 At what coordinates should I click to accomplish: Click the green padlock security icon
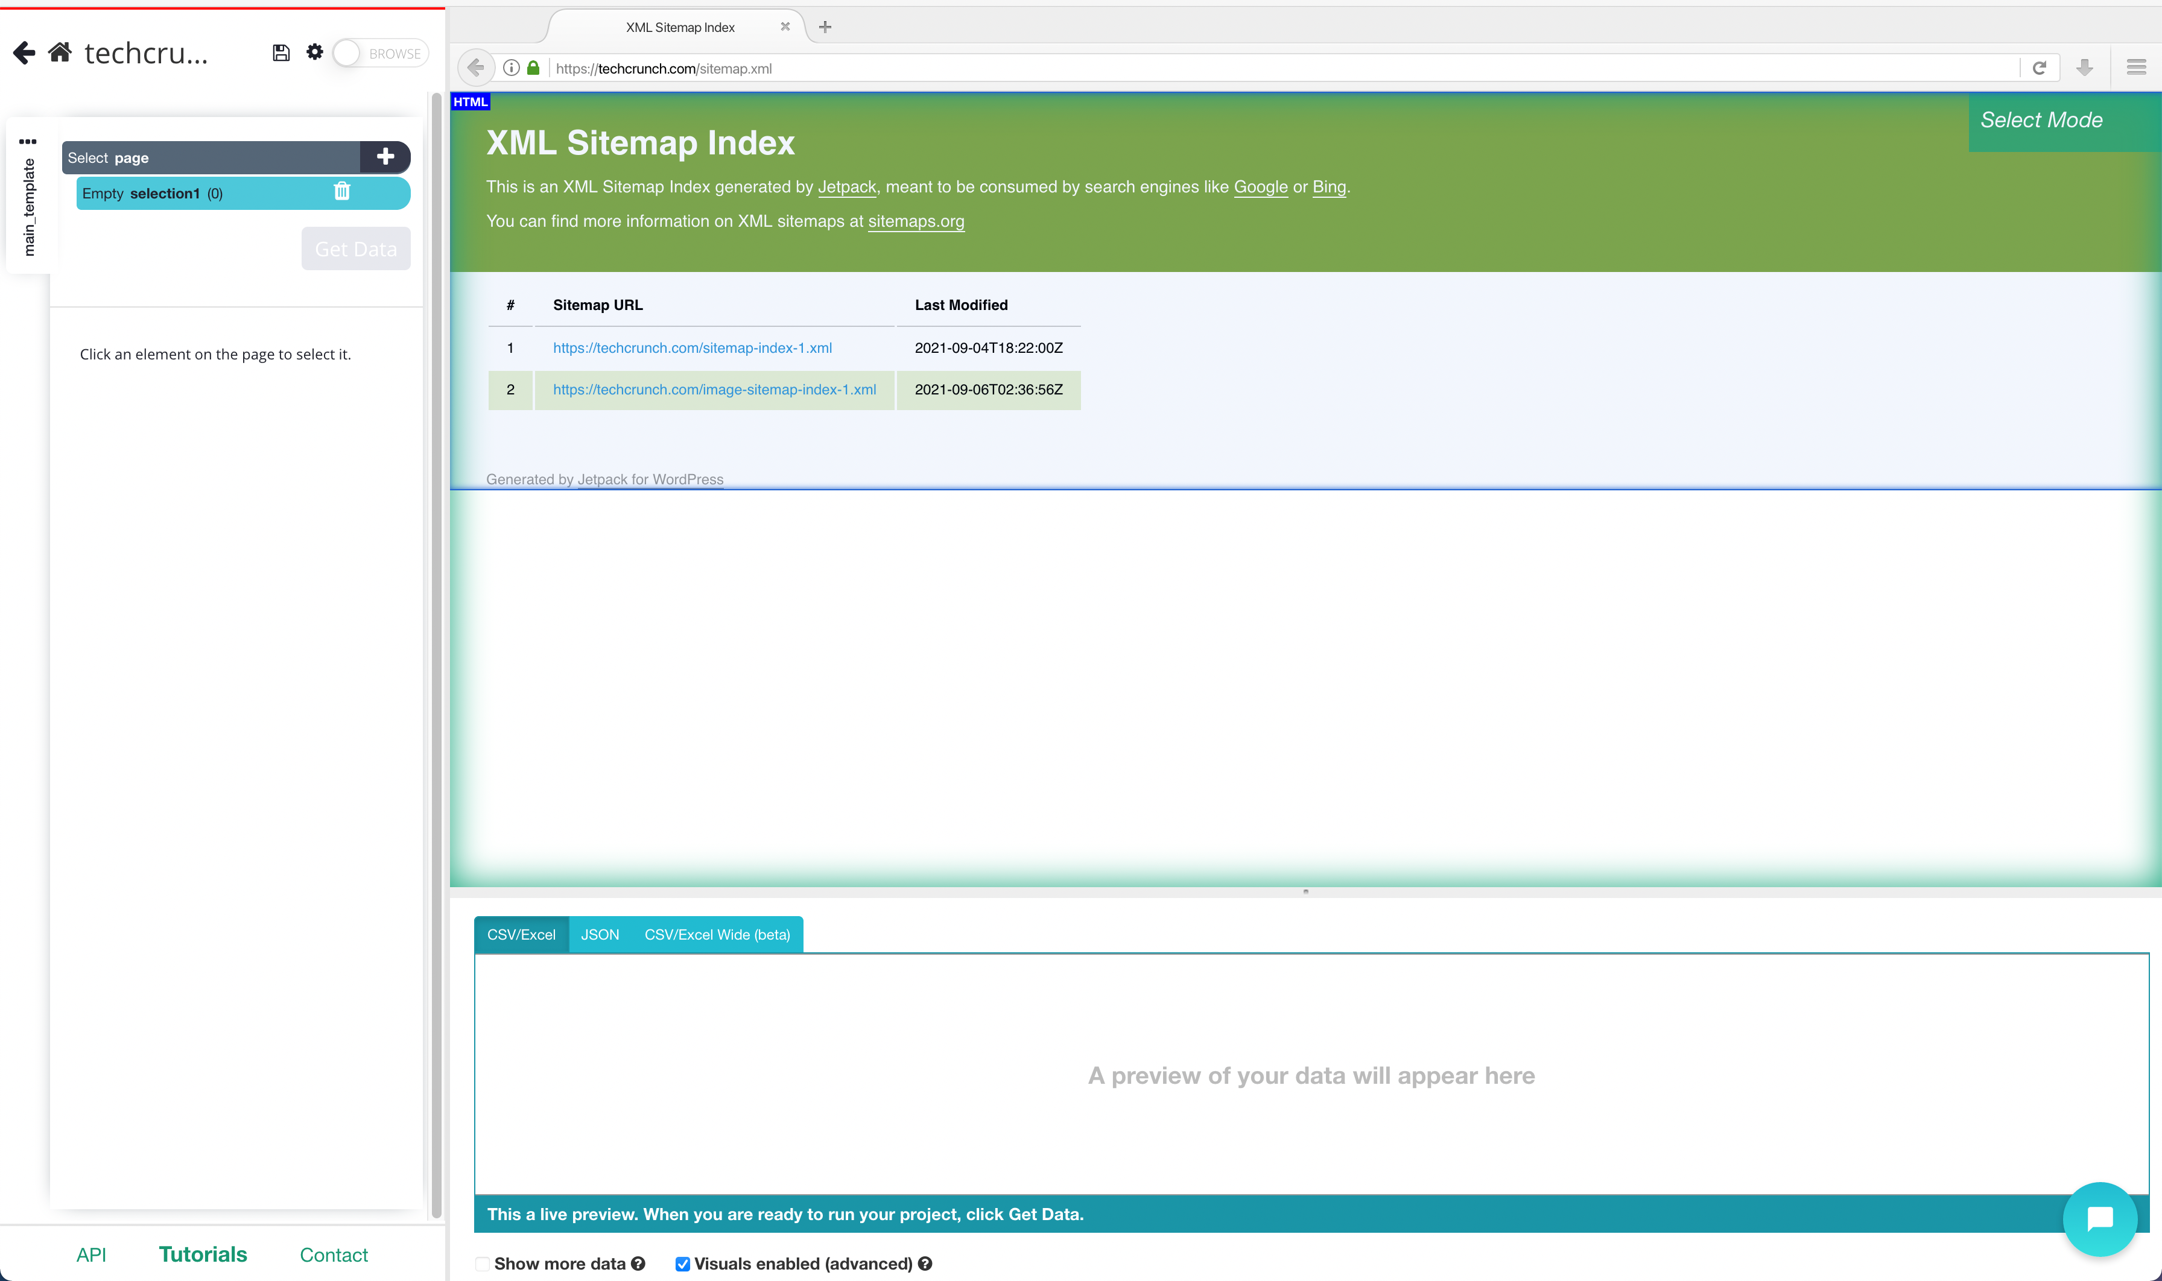click(534, 68)
